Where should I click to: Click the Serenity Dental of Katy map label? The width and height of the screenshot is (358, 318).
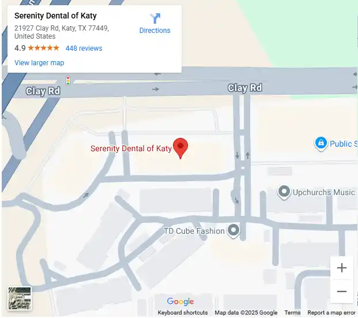131,148
